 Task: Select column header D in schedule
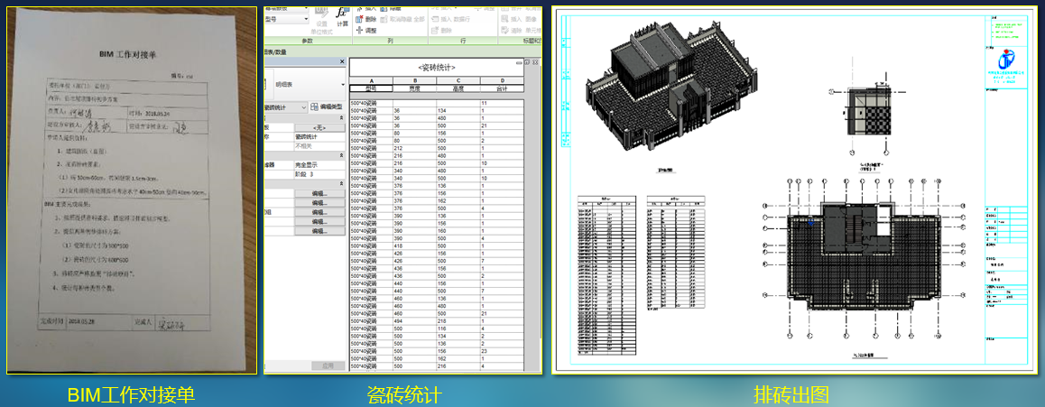(x=502, y=80)
